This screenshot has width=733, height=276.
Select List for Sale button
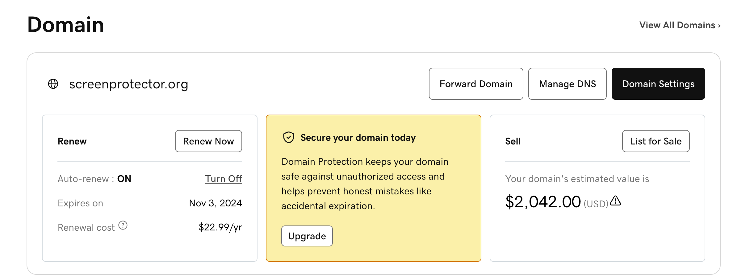656,141
